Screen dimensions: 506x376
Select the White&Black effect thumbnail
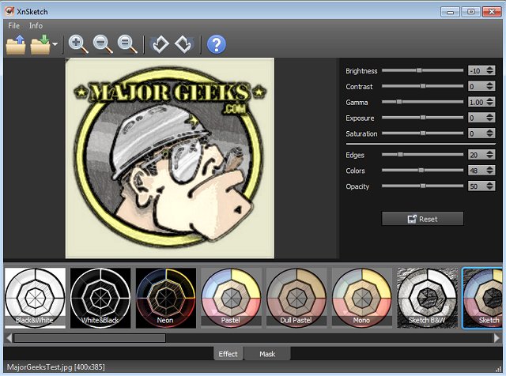(100, 298)
